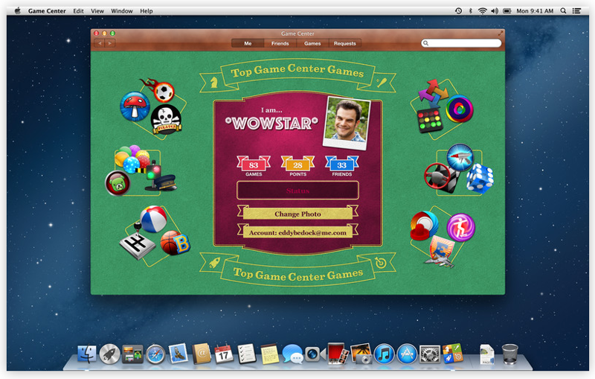Open Safari from the Dock

(x=155, y=354)
